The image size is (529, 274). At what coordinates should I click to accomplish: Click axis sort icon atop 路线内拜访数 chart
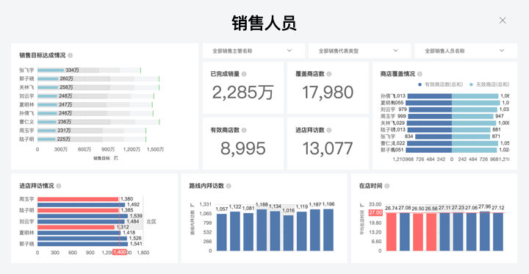192,204
